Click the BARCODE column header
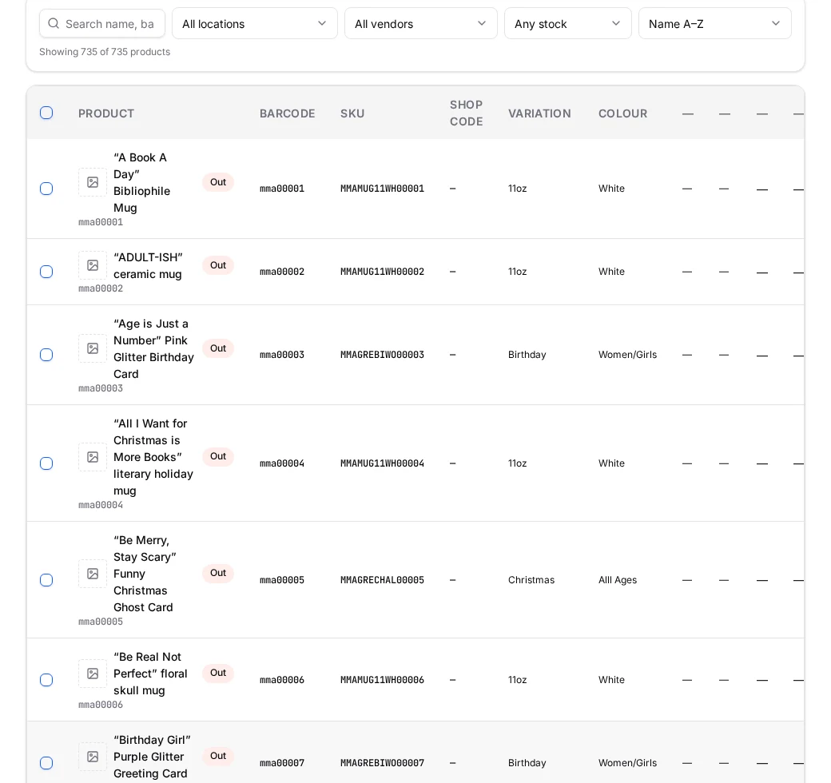The height and width of the screenshot is (783, 831). pyautogui.click(x=287, y=113)
